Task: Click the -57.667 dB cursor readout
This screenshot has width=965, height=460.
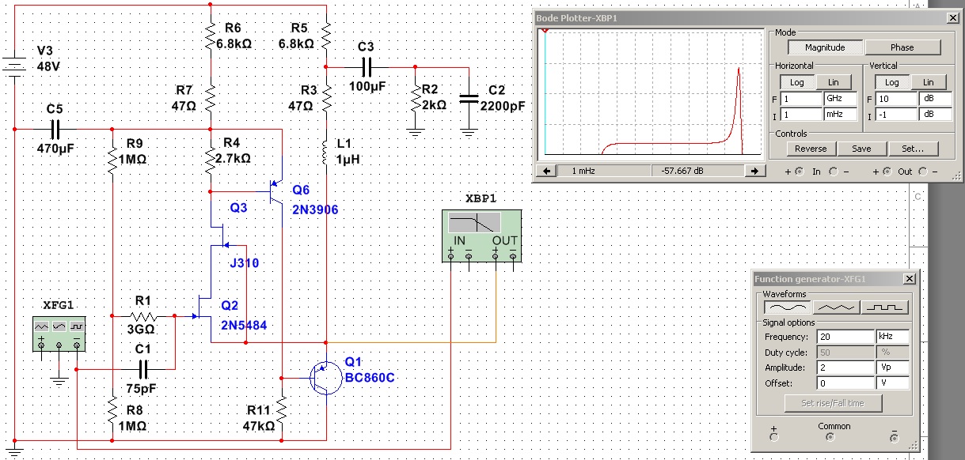Action: pyautogui.click(x=697, y=171)
